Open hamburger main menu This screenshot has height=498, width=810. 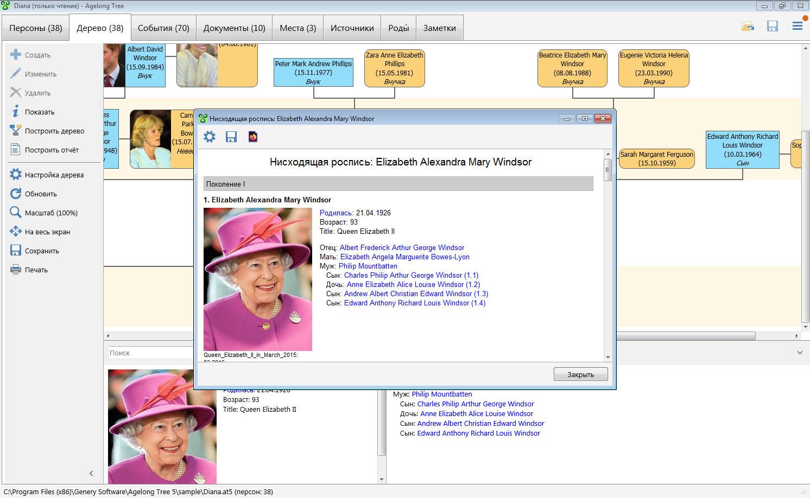(x=798, y=26)
